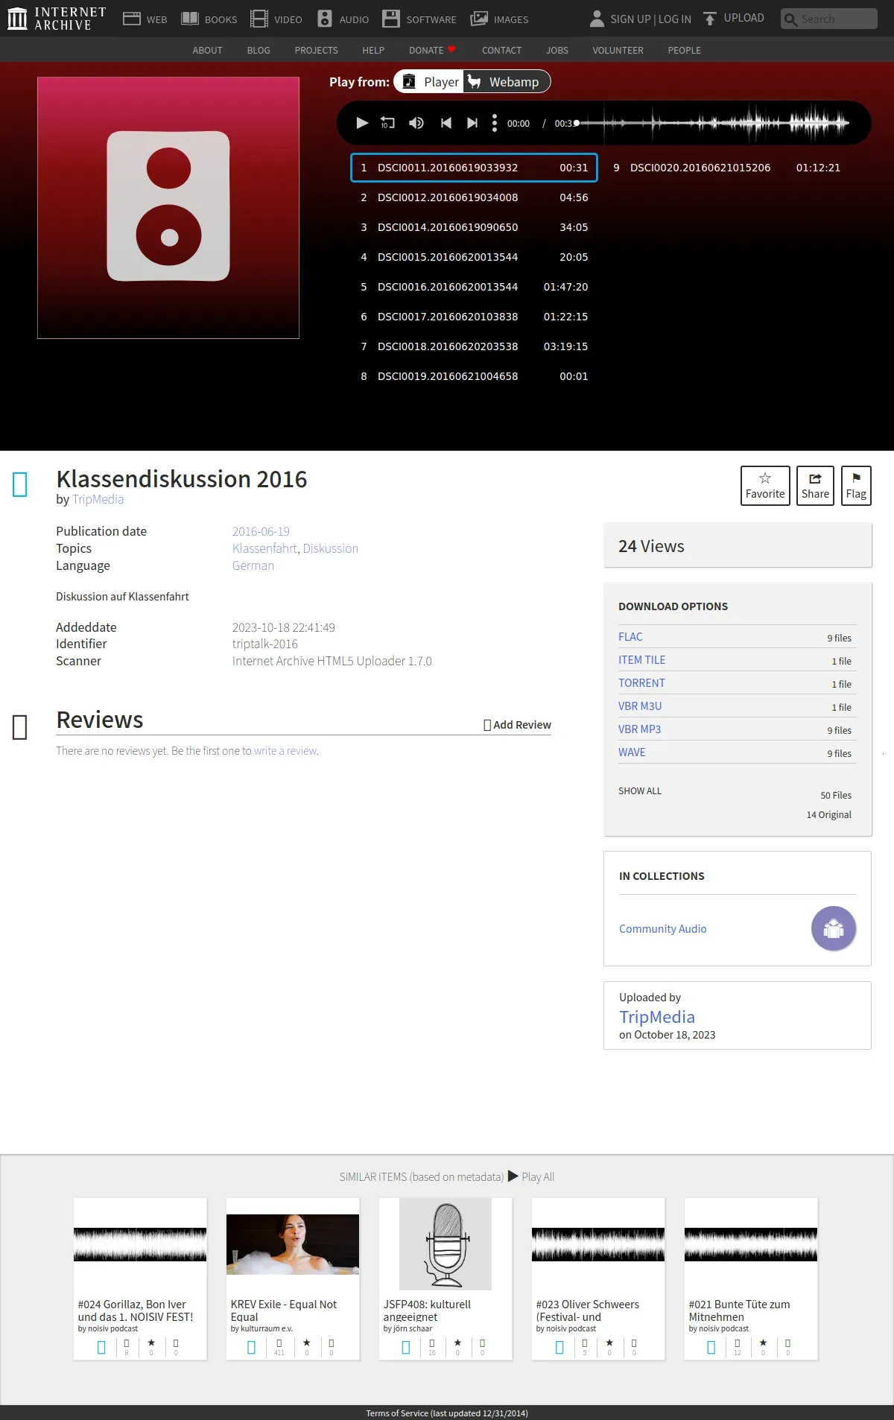Play the audio track
Image resolution: width=894 pixels, height=1420 pixels.
pyautogui.click(x=362, y=123)
